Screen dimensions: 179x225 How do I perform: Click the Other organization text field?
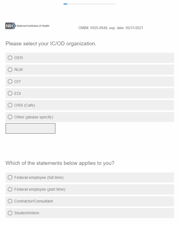point(31,128)
